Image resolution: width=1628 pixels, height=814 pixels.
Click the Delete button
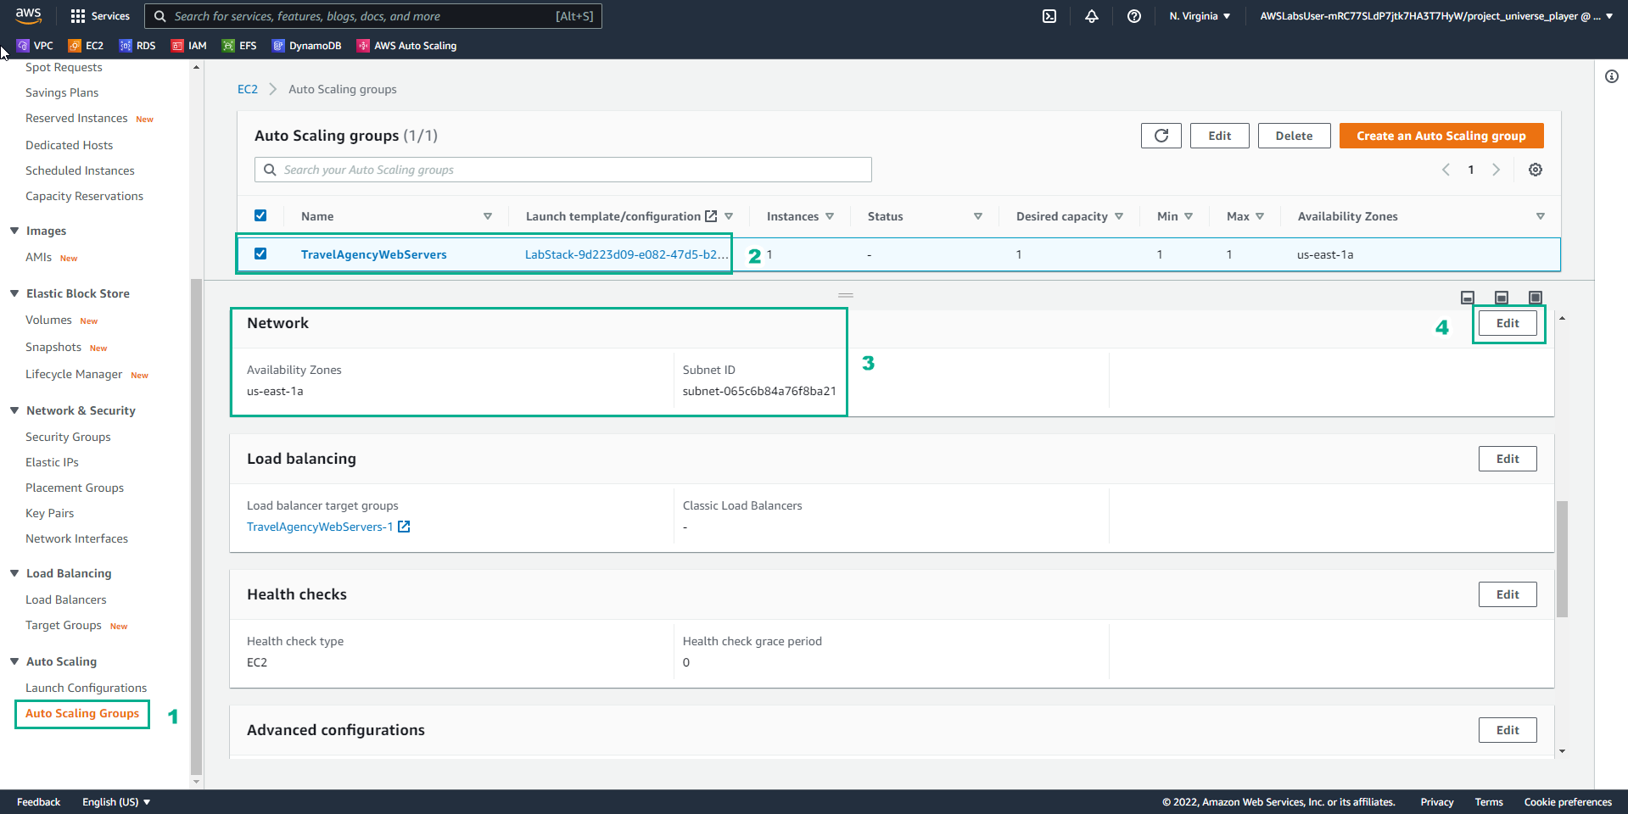coord(1294,136)
